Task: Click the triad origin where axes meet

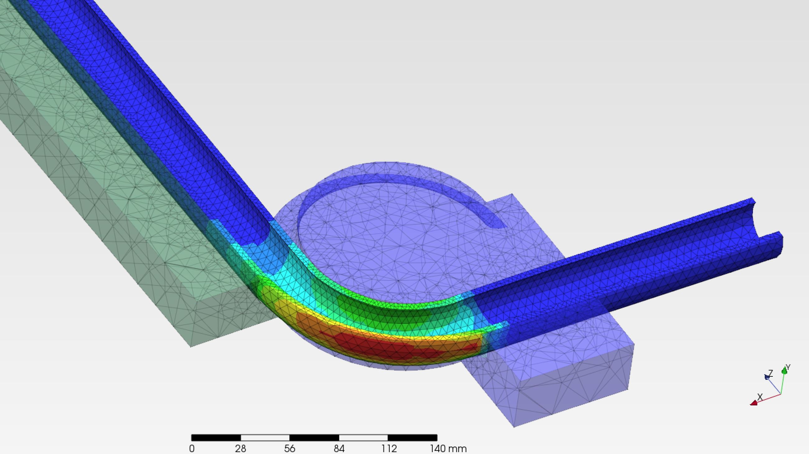Action: point(781,394)
